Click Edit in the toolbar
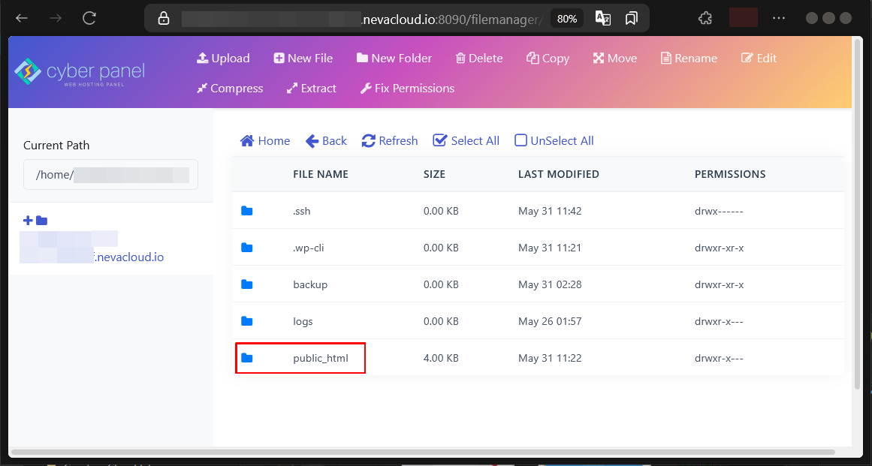This screenshot has width=872, height=466. (759, 59)
